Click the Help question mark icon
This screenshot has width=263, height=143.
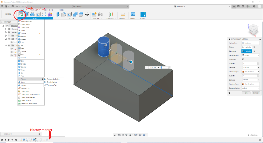click(x=254, y=6)
